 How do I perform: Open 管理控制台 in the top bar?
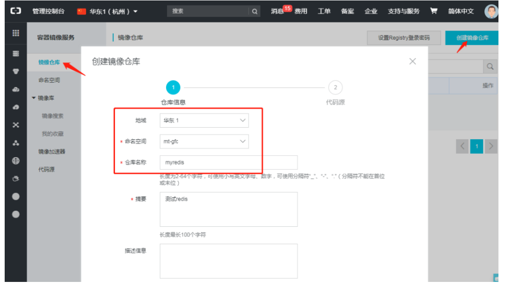point(48,11)
